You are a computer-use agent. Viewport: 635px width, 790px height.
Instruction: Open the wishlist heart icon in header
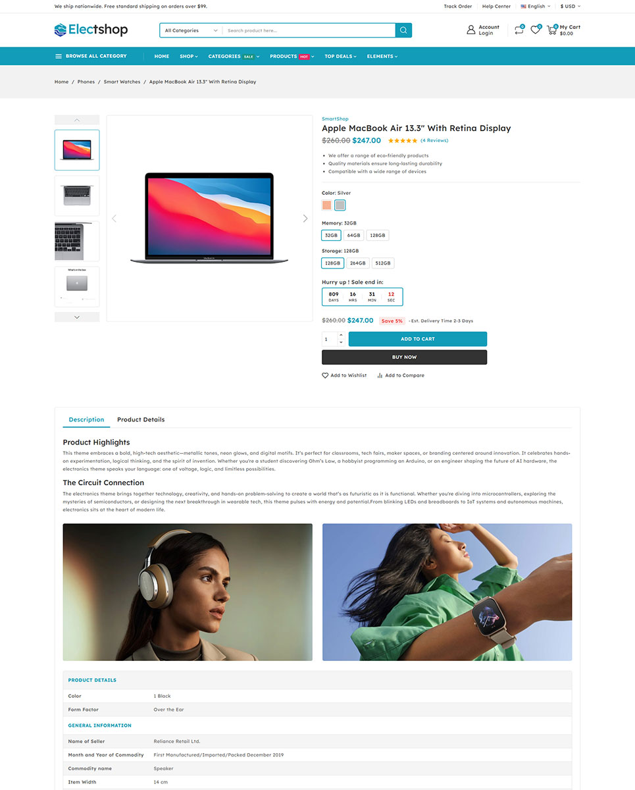(x=536, y=30)
